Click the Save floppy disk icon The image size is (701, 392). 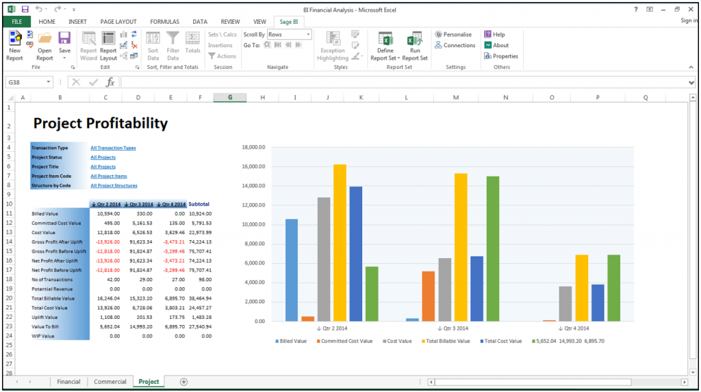[64, 38]
